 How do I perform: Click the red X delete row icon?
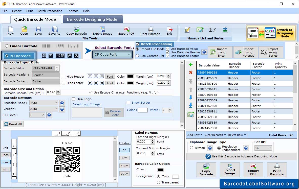[x=190, y=73]
